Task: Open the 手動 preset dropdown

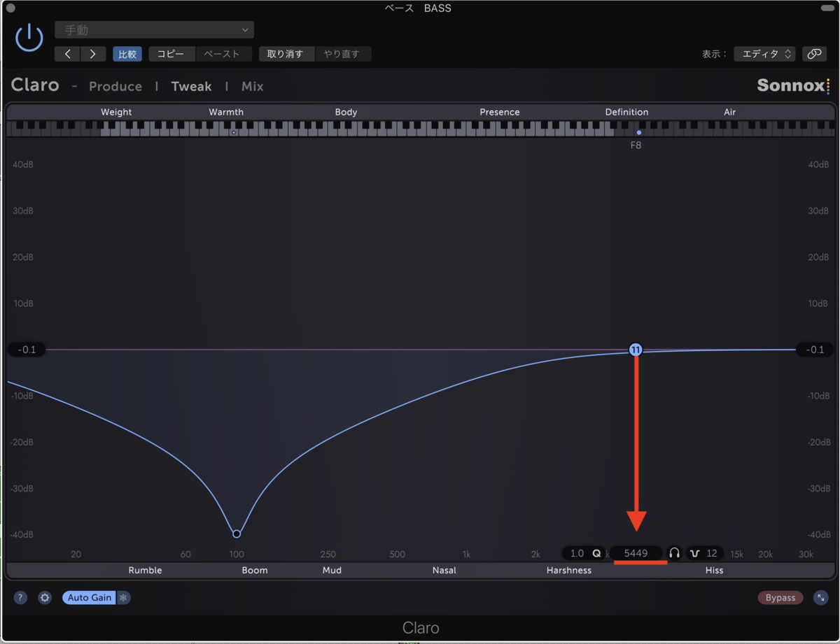Action: tap(155, 30)
